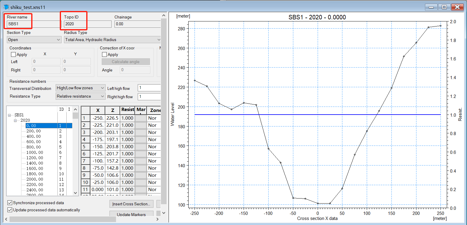Toggle Update processed data automatically
The width and height of the screenshot is (467, 225).
[10, 210]
